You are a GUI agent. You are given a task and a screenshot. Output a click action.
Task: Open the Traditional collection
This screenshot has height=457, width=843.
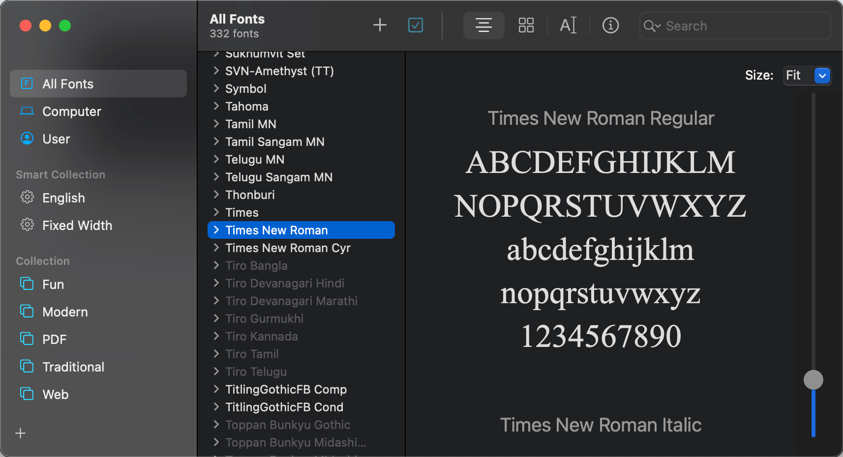click(98, 367)
